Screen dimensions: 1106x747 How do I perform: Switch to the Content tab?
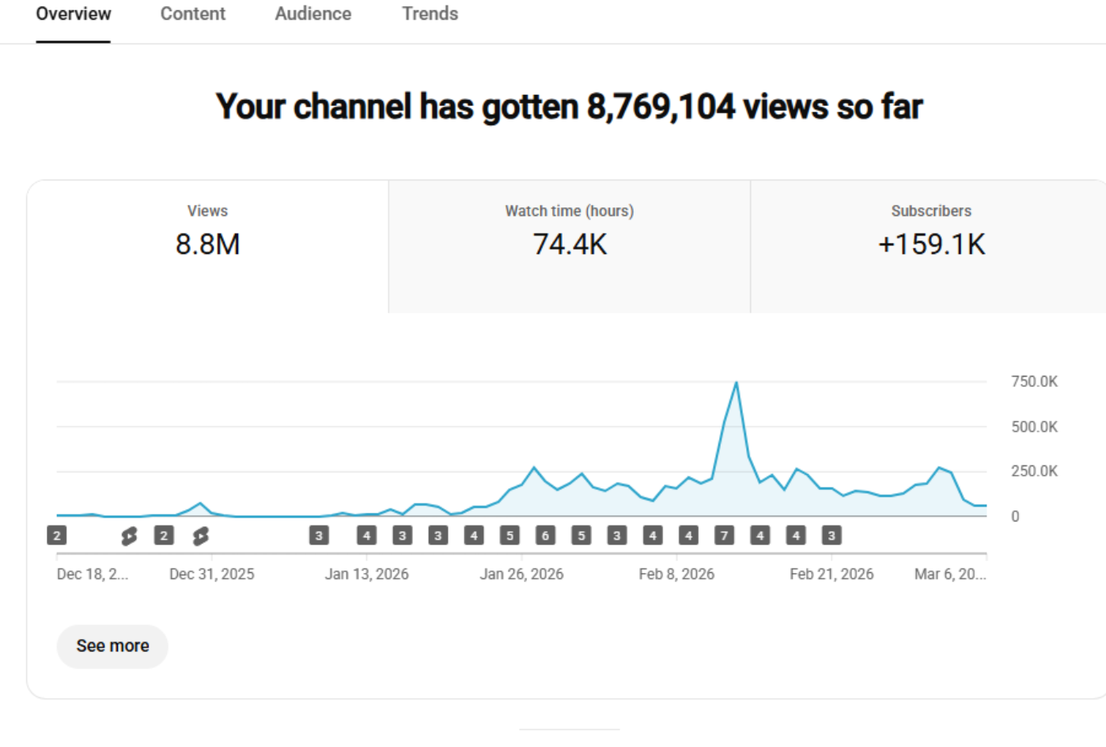click(x=192, y=14)
